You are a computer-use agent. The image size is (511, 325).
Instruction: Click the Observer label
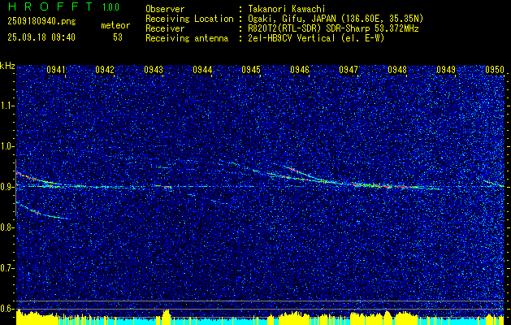click(165, 9)
